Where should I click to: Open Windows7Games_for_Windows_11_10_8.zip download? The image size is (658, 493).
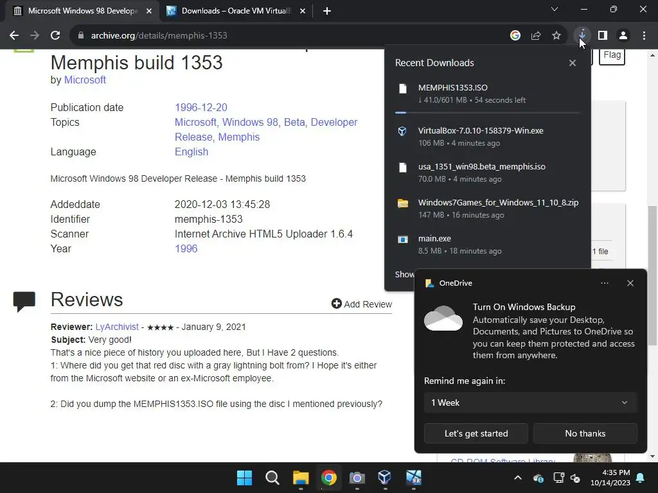488,209
